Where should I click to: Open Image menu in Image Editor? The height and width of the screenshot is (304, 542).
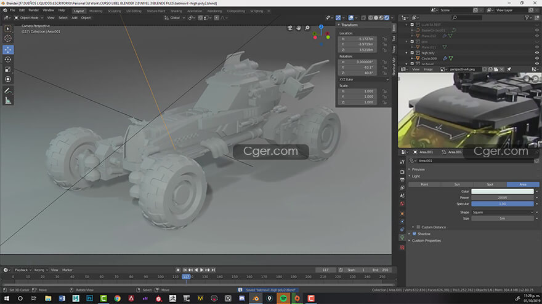pos(428,69)
